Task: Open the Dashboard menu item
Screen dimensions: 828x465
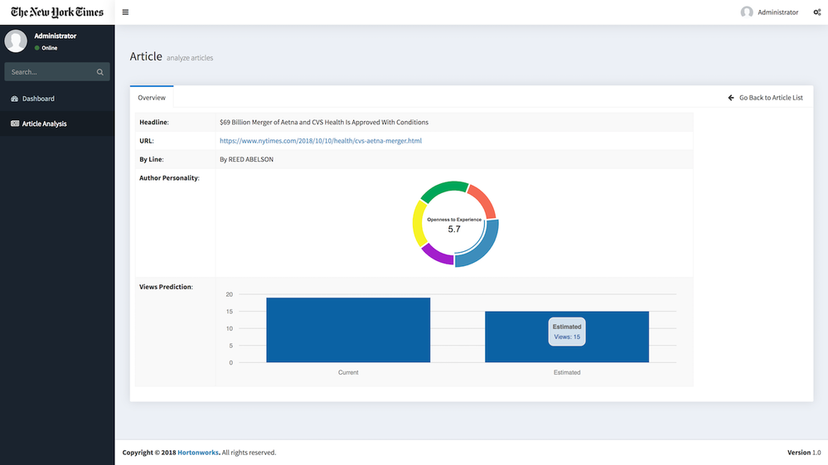Action: click(38, 99)
